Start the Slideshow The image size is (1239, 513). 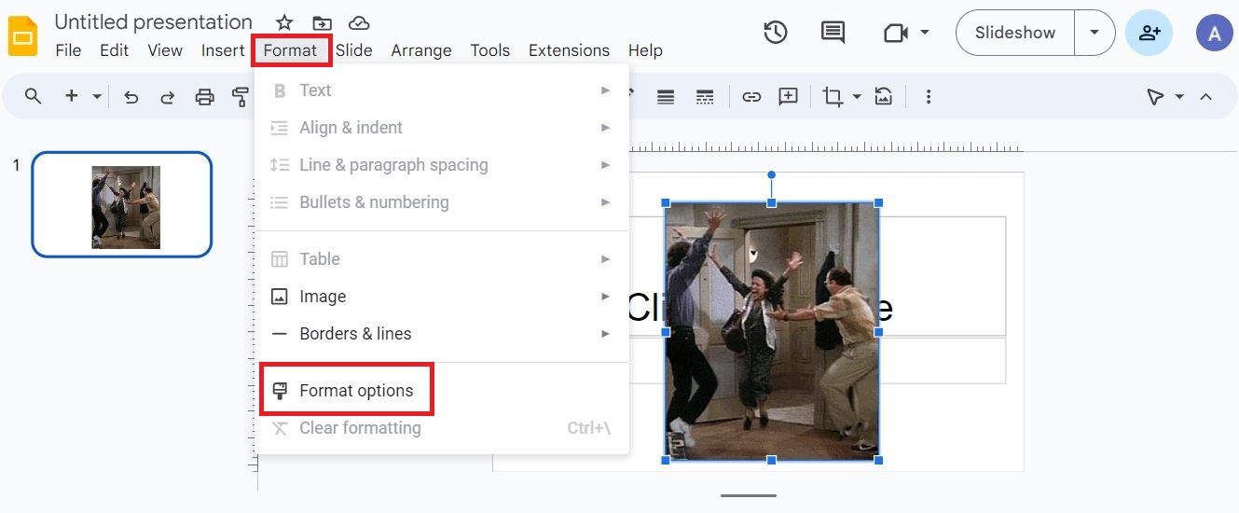coord(1015,33)
